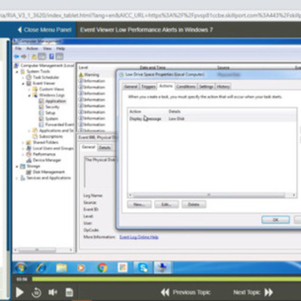301x301 pixels.
Task: Open Event Log Online Help link
Action: tap(139, 237)
